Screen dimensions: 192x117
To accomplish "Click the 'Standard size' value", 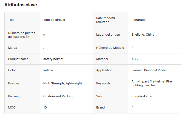I will click(x=141, y=96).
